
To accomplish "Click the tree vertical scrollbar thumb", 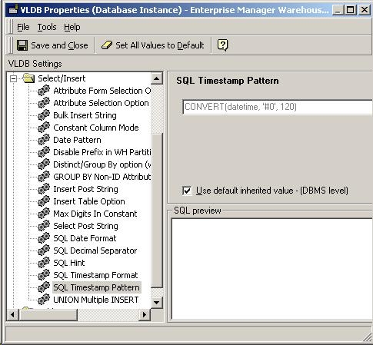I will pyautogui.click(x=157, y=210).
